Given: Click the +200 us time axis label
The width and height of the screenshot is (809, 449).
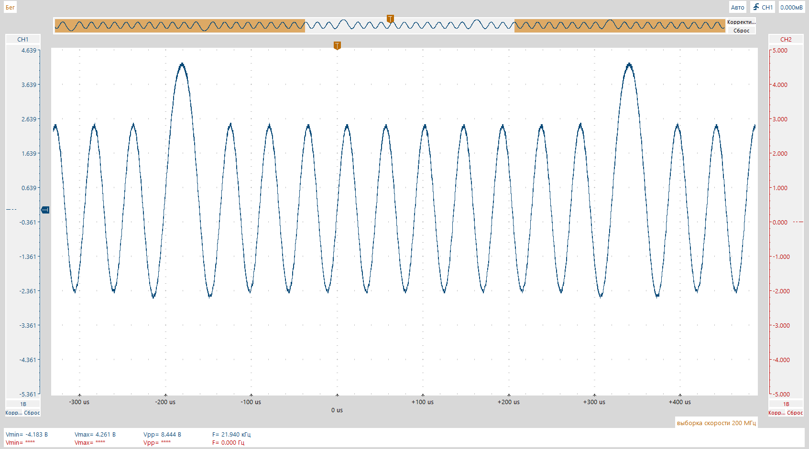Looking at the screenshot, I should tap(509, 402).
